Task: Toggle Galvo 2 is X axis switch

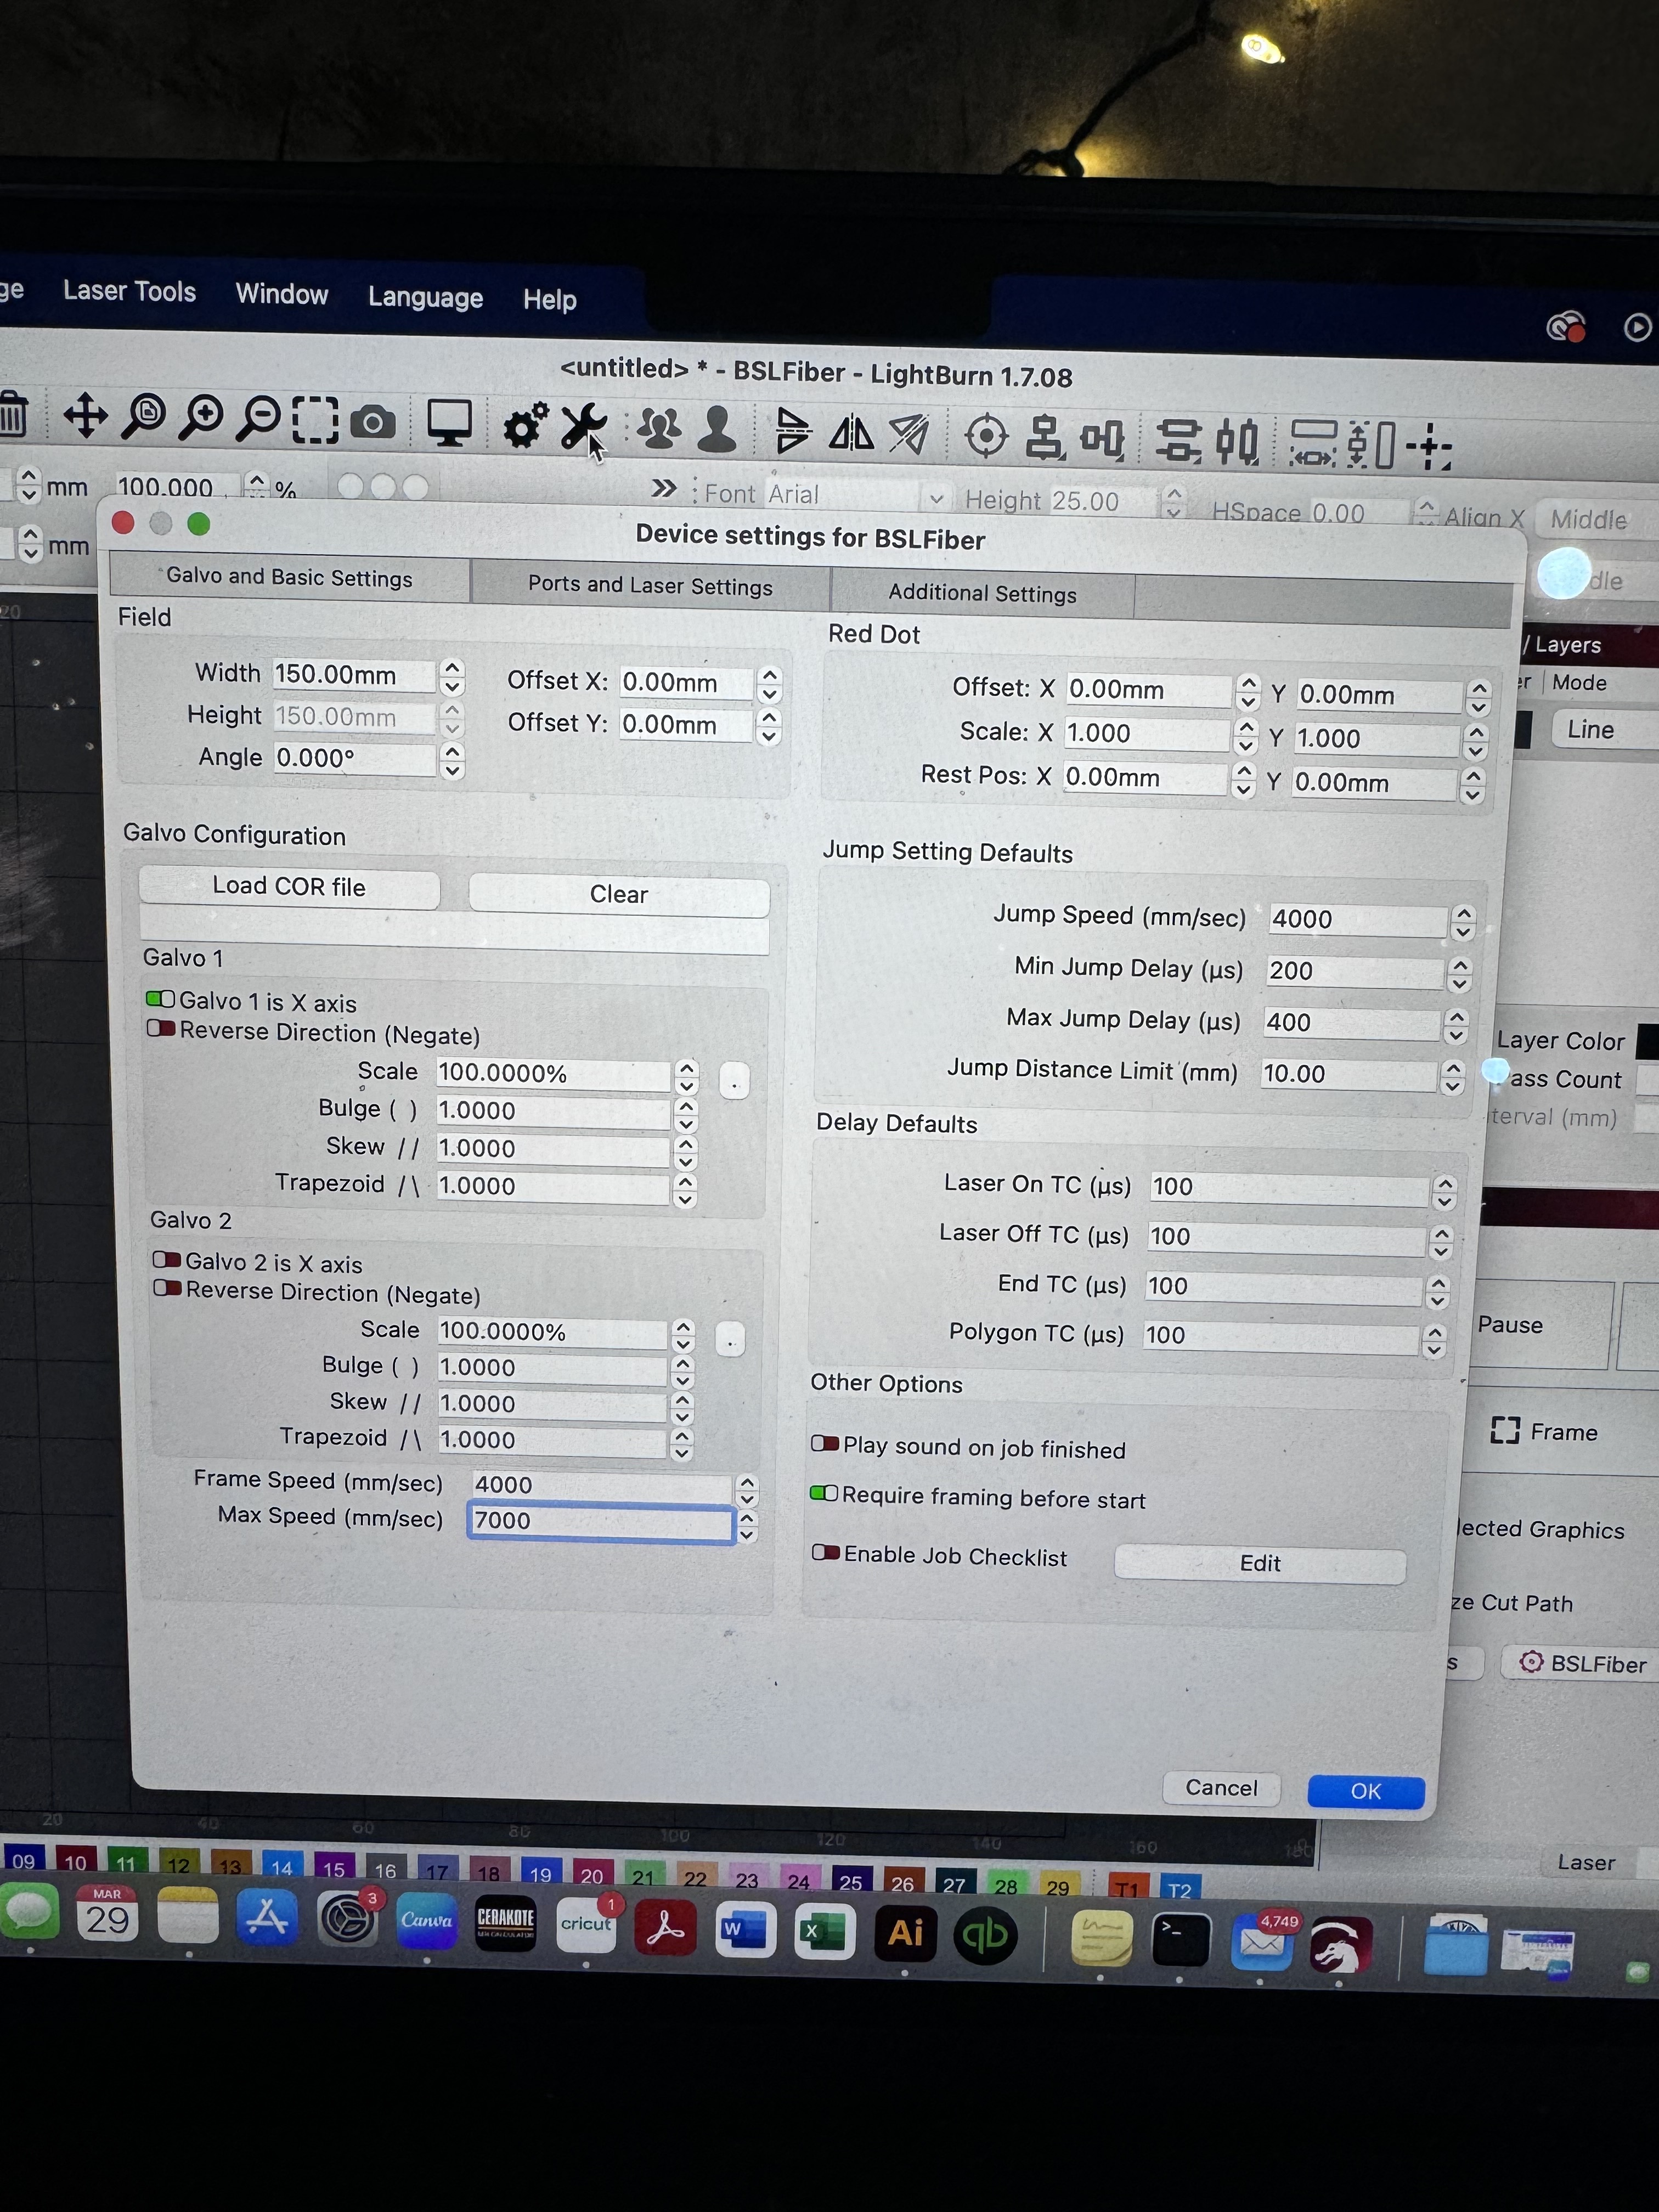Action: point(166,1259)
